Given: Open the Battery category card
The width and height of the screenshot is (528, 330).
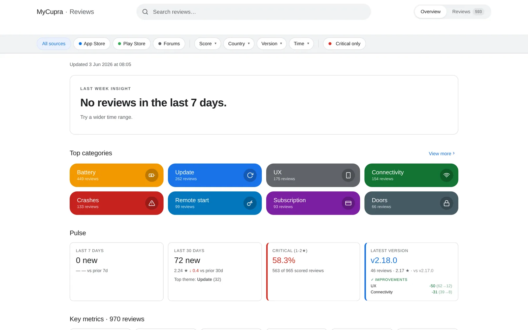Looking at the screenshot, I should tap(116, 175).
